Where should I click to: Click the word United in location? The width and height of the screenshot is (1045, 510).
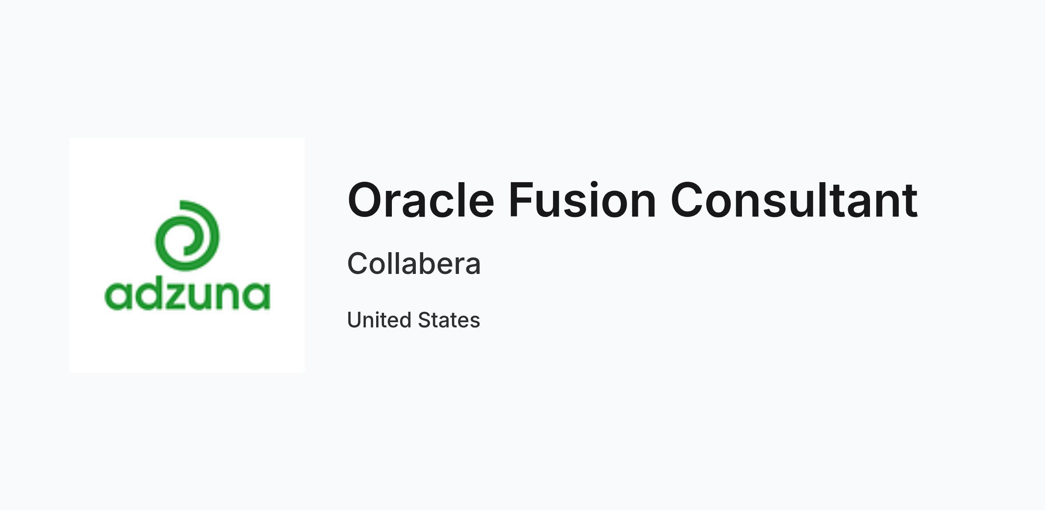coord(379,320)
